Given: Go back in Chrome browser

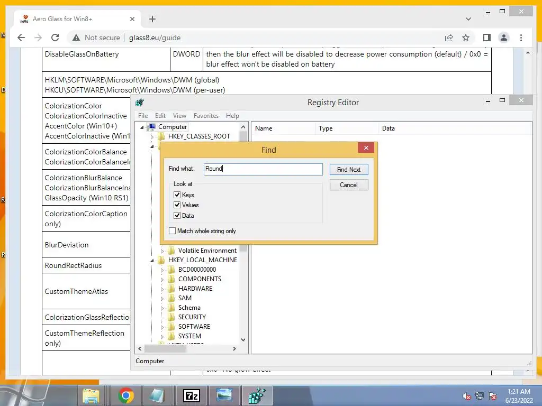Looking at the screenshot, I should click(21, 38).
